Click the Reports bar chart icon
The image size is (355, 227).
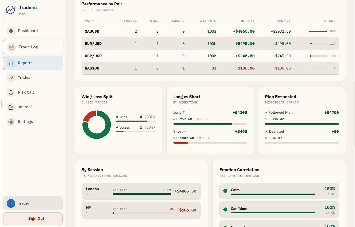(11, 63)
